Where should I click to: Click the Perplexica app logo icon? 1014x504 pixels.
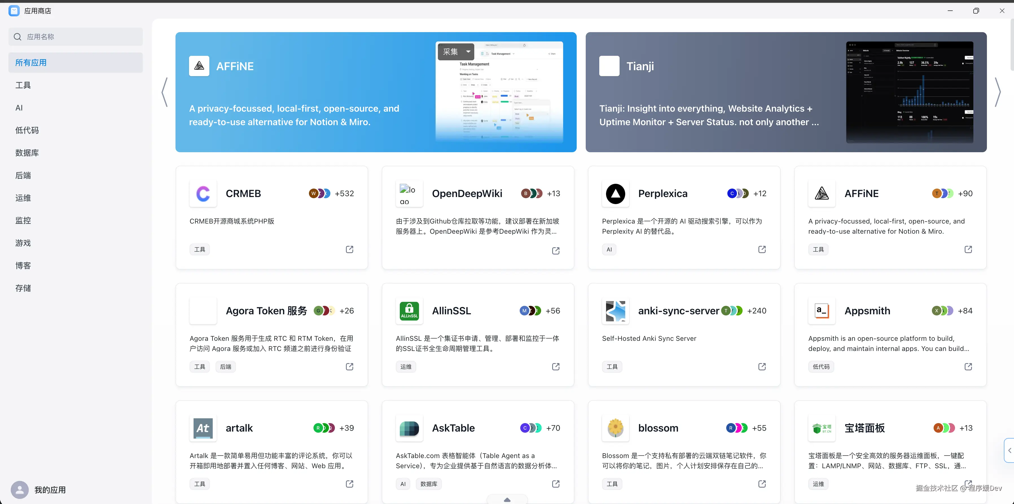point(615,193)
